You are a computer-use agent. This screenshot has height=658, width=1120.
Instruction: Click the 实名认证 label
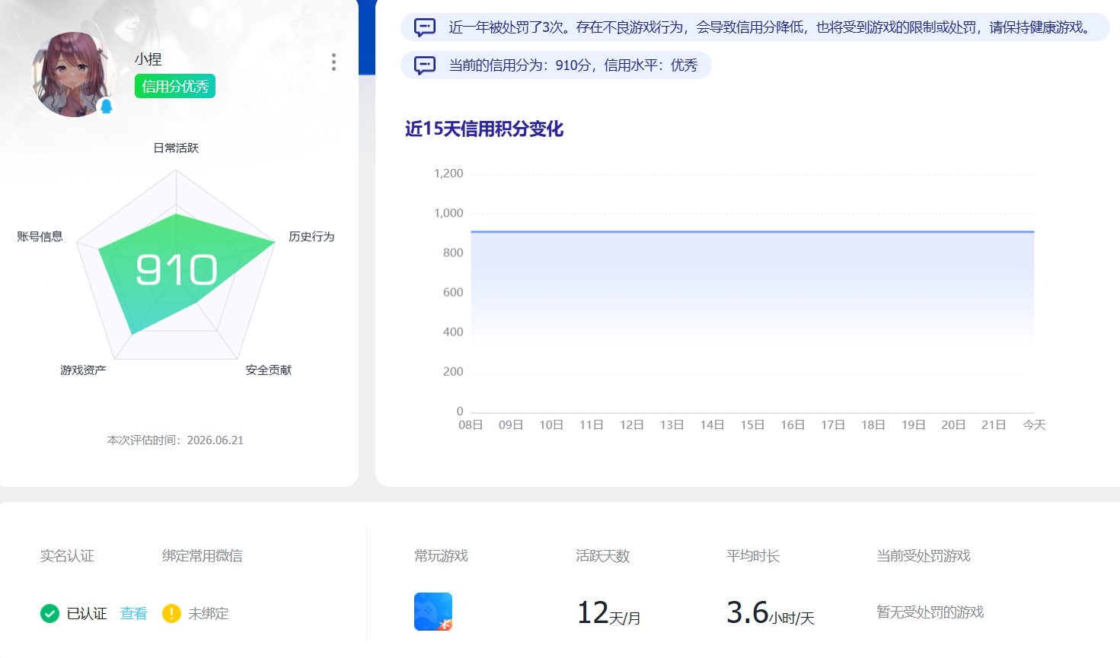point(67,556)
